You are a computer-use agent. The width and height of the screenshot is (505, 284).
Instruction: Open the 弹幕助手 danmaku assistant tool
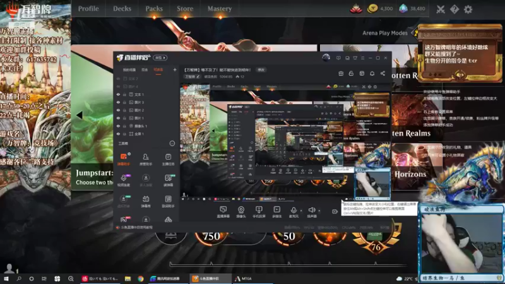point(124,159)
